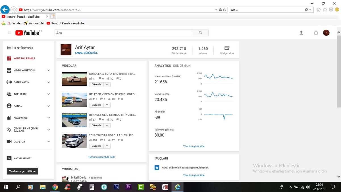The image size is (341, 192).
Task: Click the Katkılarınız translate icon
Action: (x=9, y=158)
